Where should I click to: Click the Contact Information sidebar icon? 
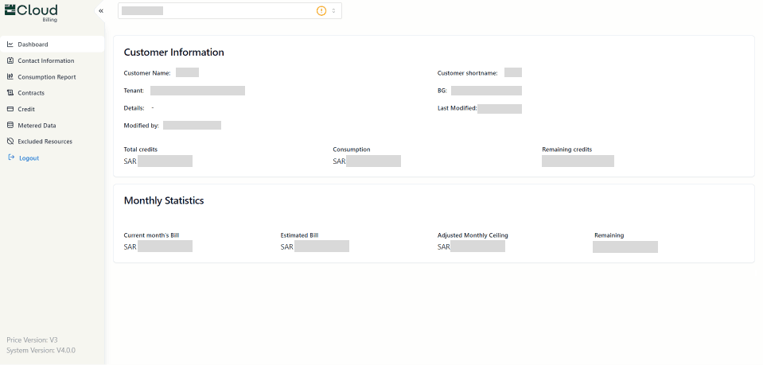tap(10, 60)
